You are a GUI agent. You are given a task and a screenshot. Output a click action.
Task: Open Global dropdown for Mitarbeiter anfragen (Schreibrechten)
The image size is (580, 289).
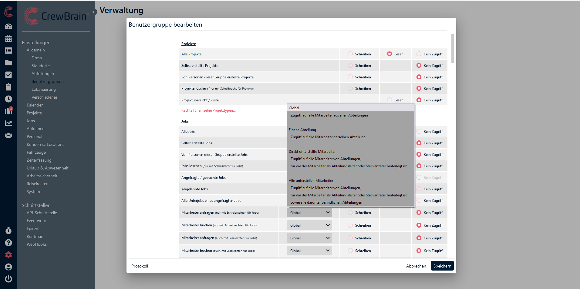309,213
